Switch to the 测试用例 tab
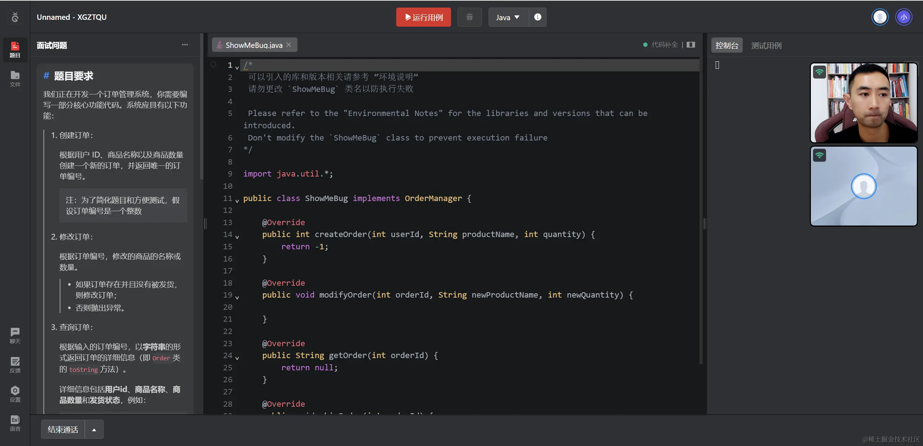 coord(766,46)
